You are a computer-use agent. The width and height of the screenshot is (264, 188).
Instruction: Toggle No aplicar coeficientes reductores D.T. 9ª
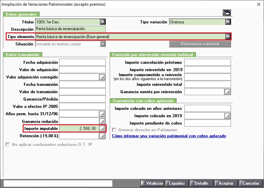(8, 145)
